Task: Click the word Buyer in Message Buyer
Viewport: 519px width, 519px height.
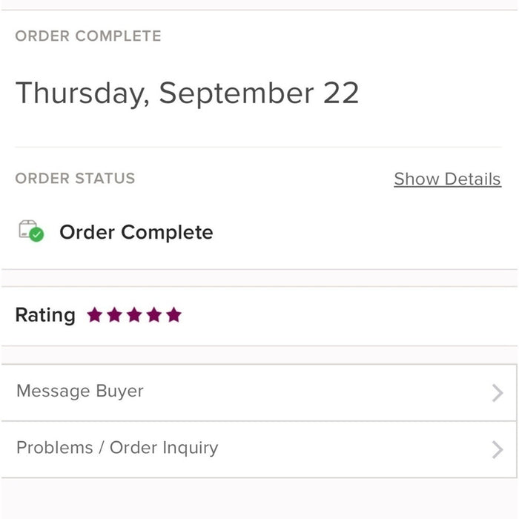Action: (120, 391)
